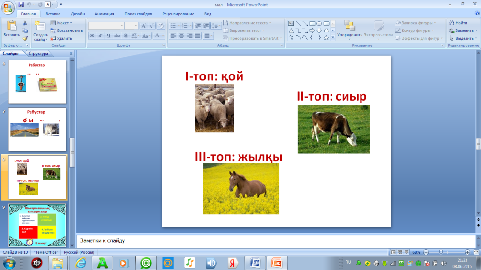Select slide 7 Ребустар thumbnail
This screenshot has height=270, width=481.
click(37, 129)
